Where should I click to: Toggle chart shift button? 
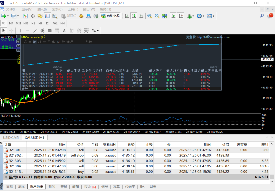tap(180, 16)
